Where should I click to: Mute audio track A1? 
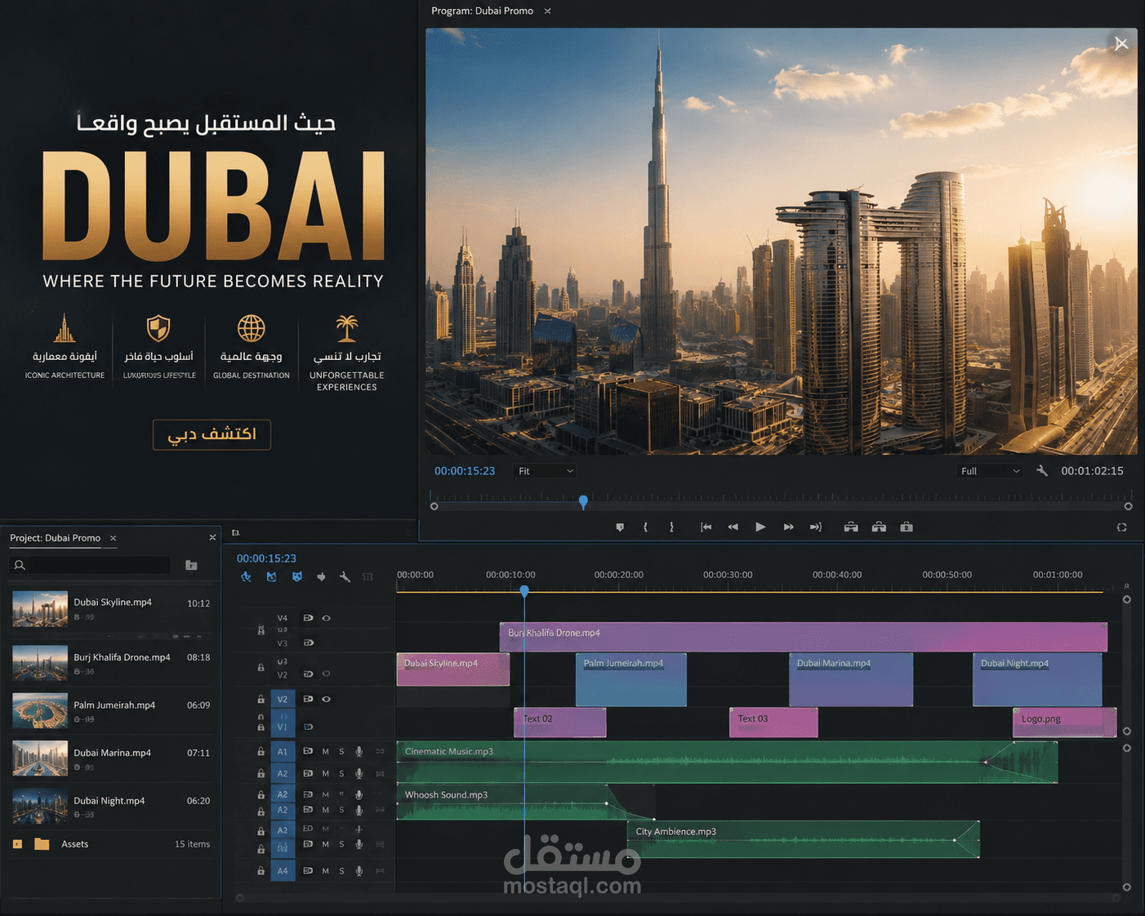[x=325, y=752]
